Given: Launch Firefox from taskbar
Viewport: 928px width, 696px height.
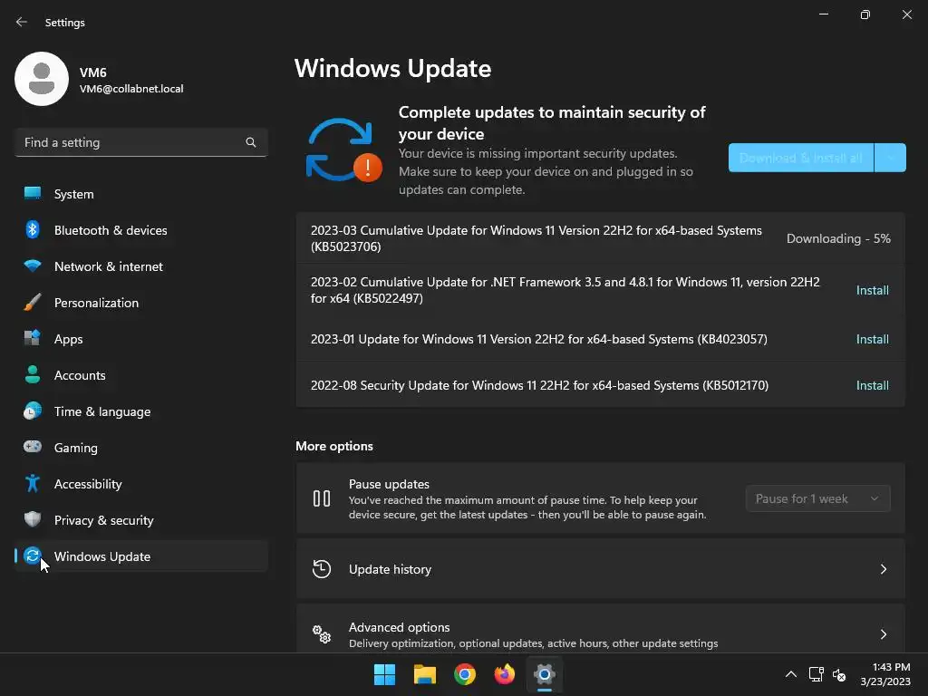Looking at the screenshot, I should 505,674.
